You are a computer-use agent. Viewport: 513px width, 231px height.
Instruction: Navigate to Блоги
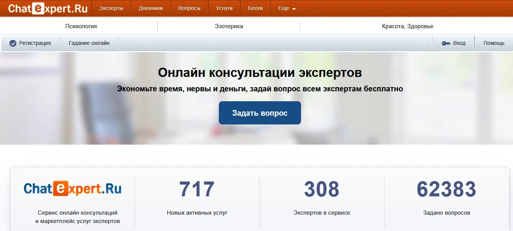(255, 8)
